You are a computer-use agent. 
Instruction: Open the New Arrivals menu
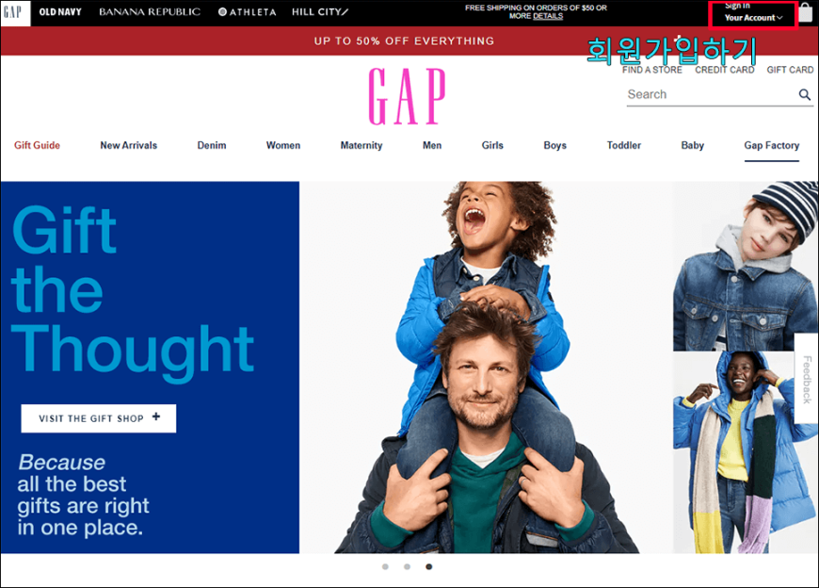[x=128, y=145]
